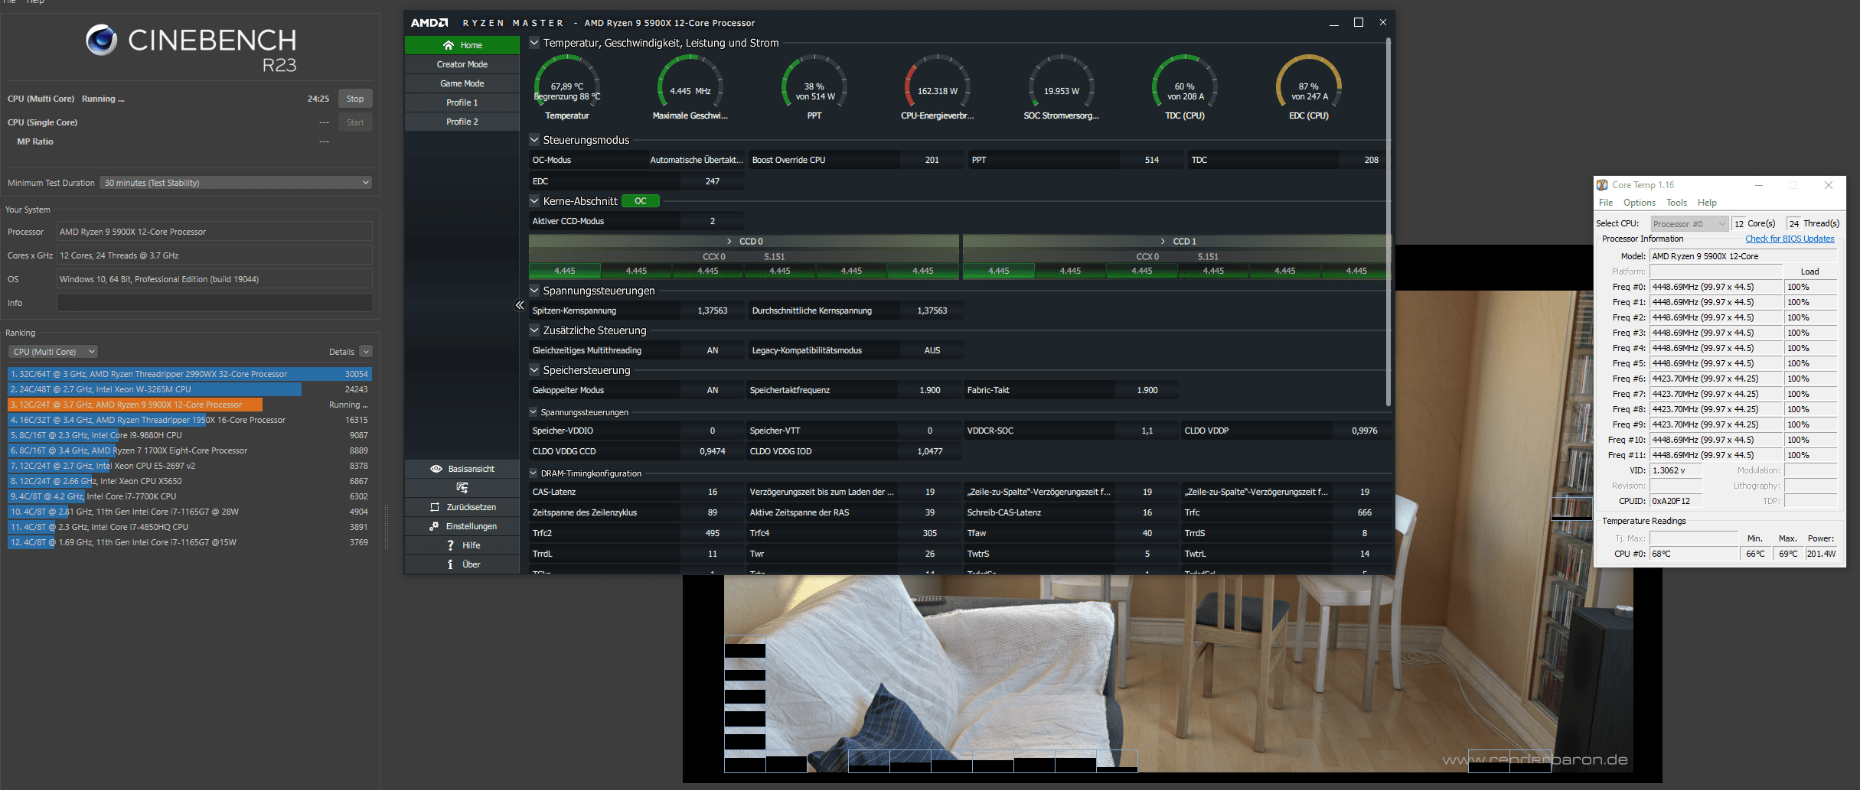Viewport: 1860px width, 790px height.
Task: Click the Home house icon in Ryzen Master
Action: point(449,45)
